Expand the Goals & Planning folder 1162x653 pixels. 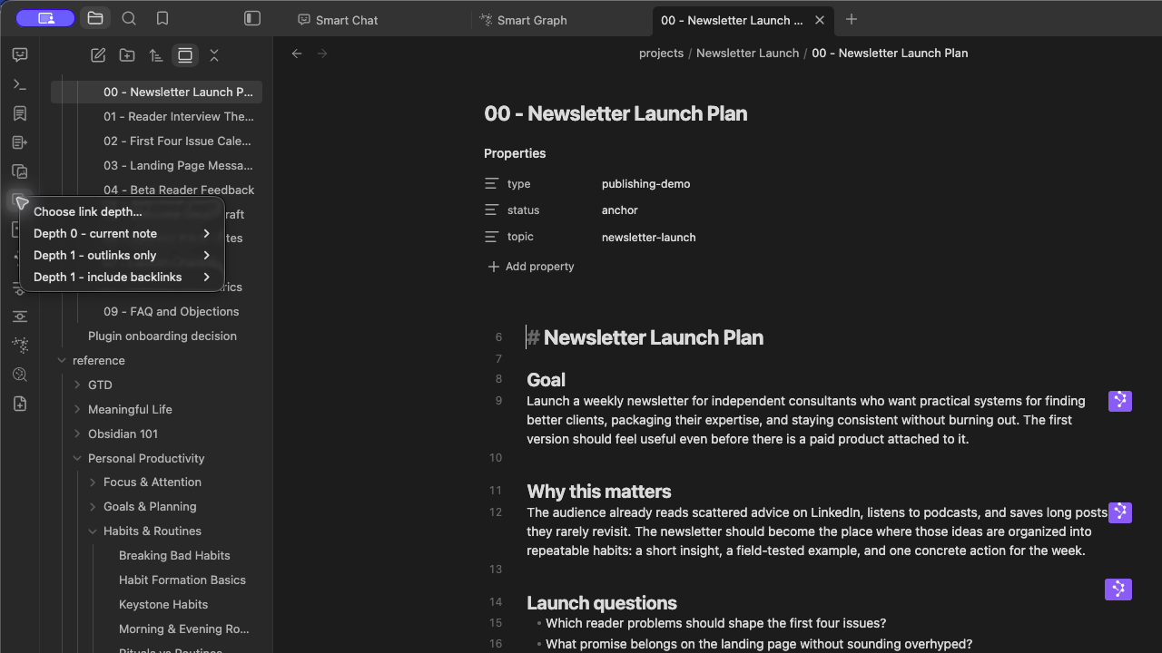click(x=93, y=507)
